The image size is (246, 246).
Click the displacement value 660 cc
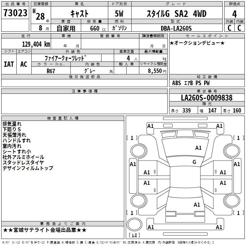tap(98, 29)
